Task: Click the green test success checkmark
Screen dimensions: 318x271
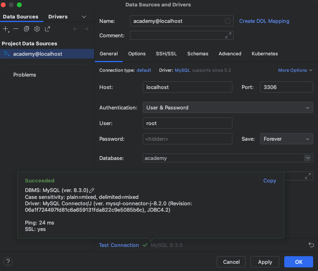Action: (145, 245)
